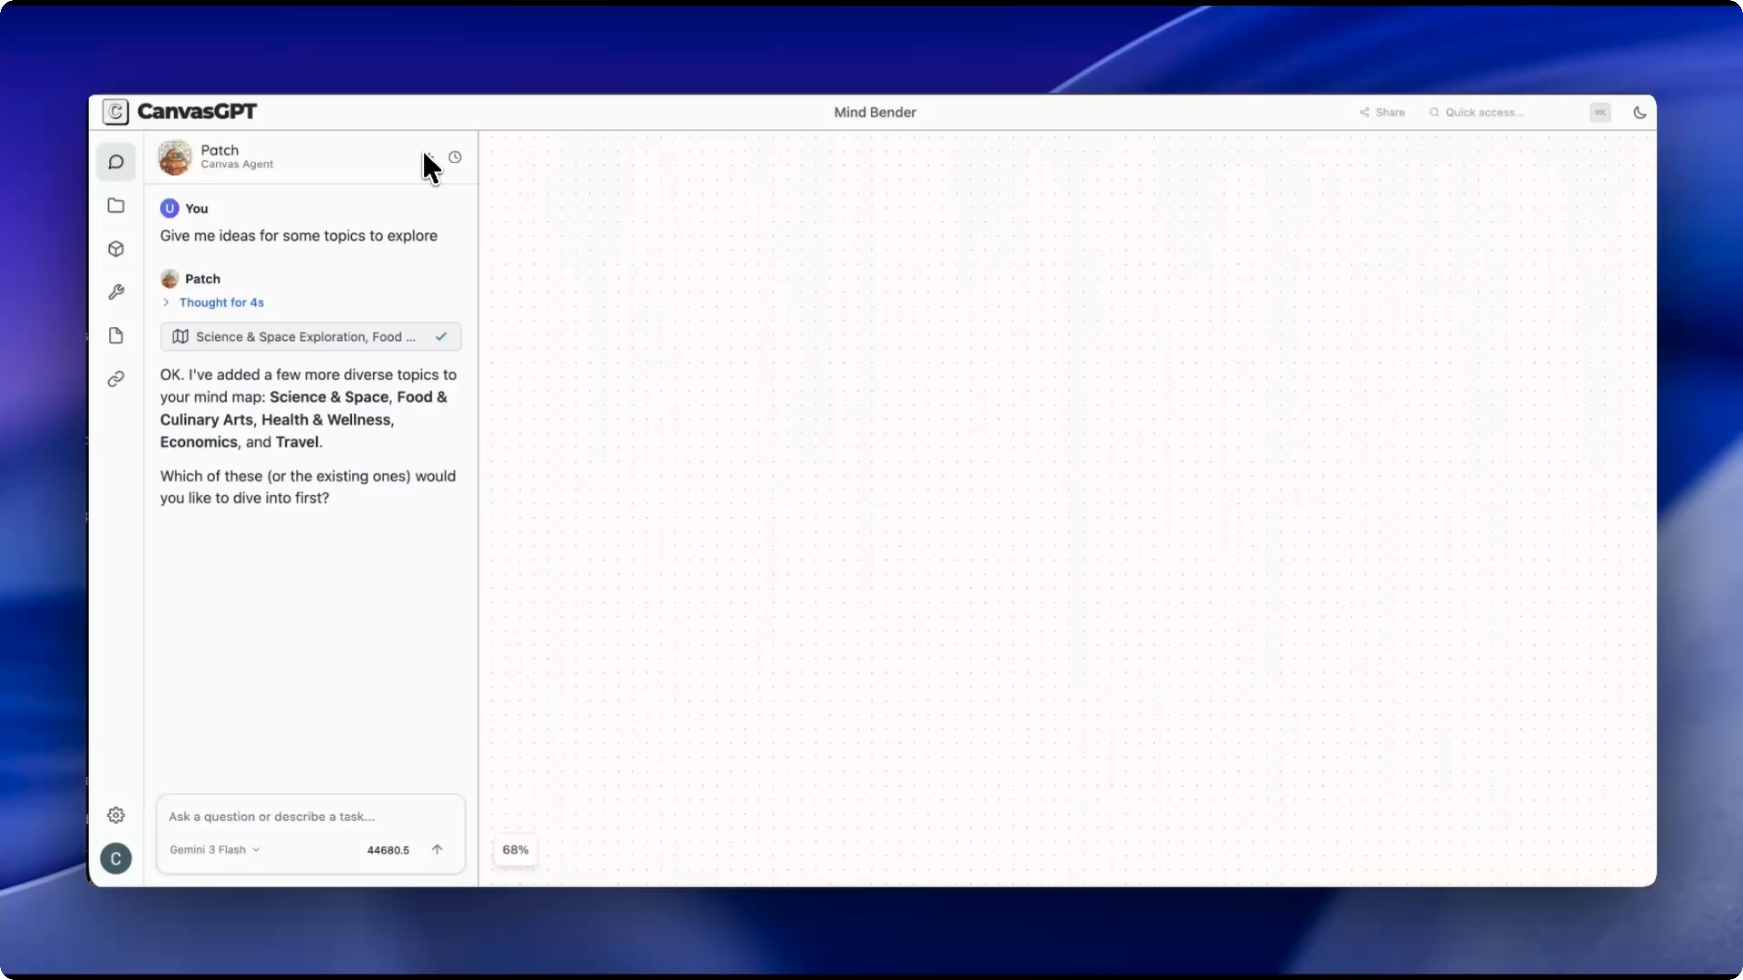Click the Share button
The height and width of the screenshot is (980, 1743).
tap(1383, 112)
